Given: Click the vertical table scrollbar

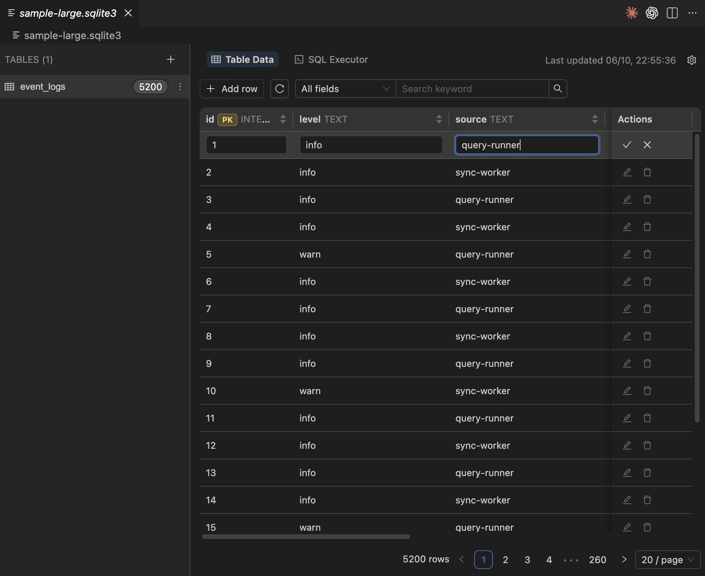Looking at the screenshot, I should coord(697,278).
